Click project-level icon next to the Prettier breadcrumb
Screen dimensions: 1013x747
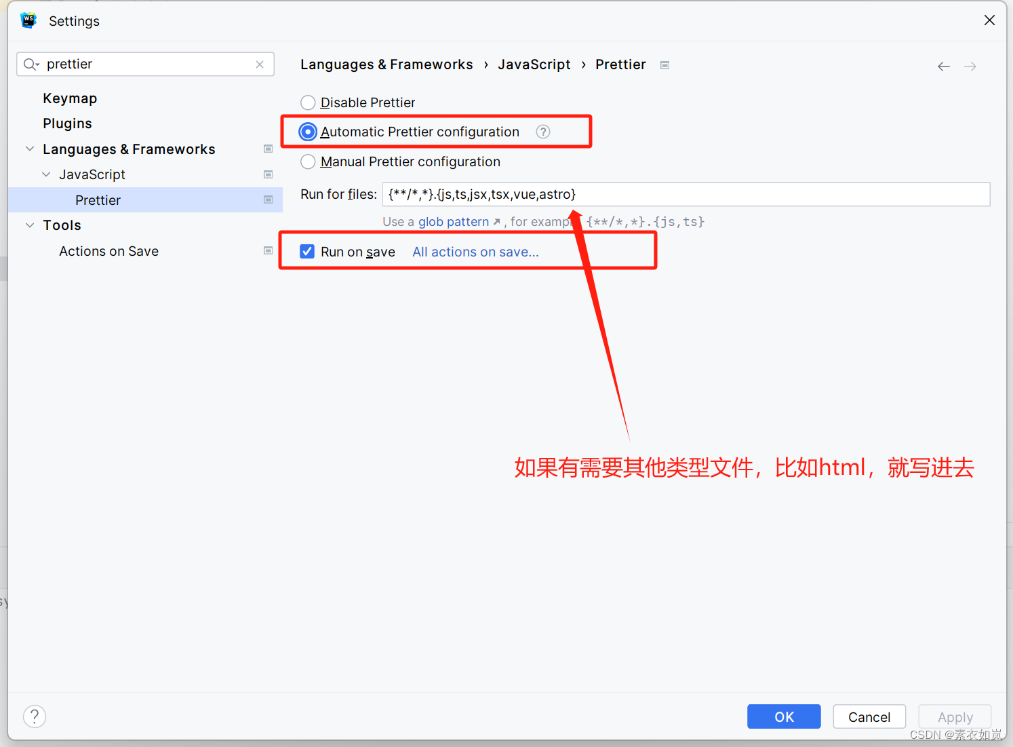tap(665, 65)
